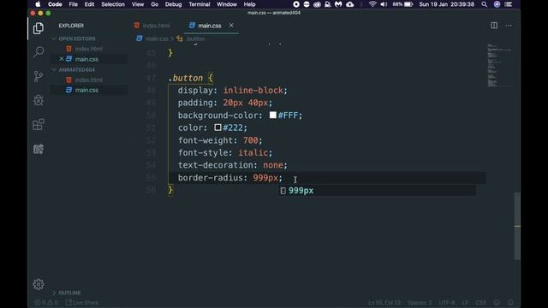Open the Apple menu
548x308 pixels.
pyautogui.click(x=38, y=4)
